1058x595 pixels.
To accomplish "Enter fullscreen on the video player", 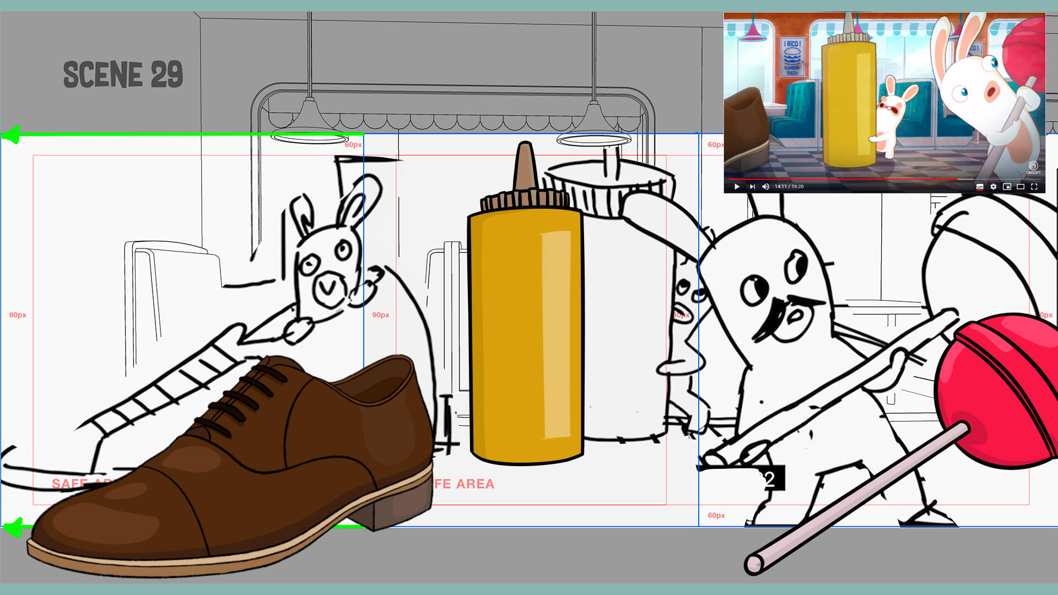I will pyautogui.click(x=1034, y=187).
